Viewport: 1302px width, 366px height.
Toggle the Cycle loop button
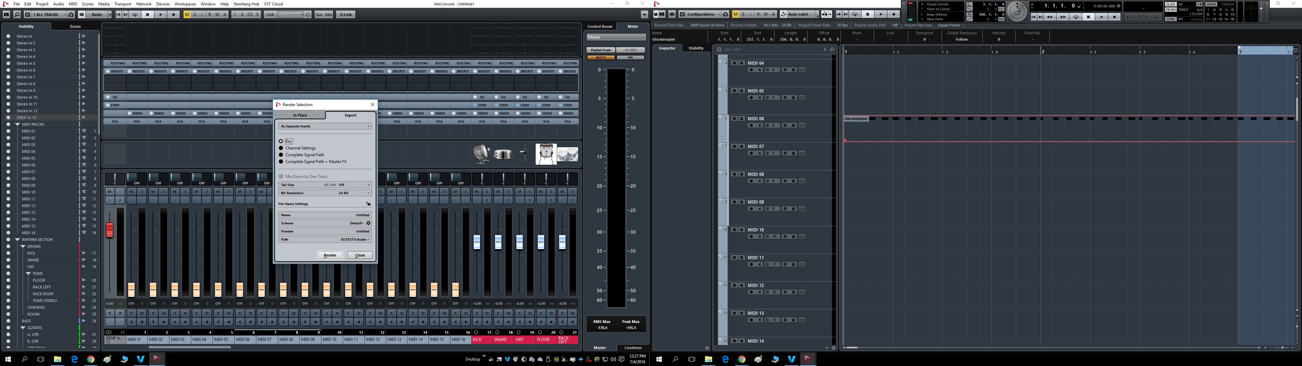[135, 15]
